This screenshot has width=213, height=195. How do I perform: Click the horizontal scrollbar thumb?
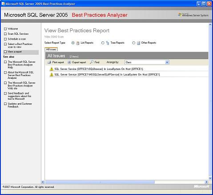click(100, 182)
